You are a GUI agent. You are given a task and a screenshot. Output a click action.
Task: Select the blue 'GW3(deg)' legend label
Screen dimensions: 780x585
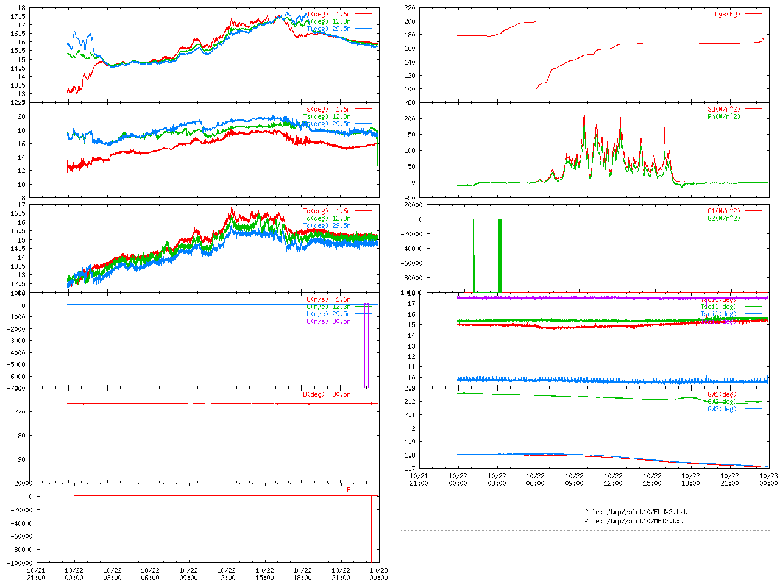point(722,409)
